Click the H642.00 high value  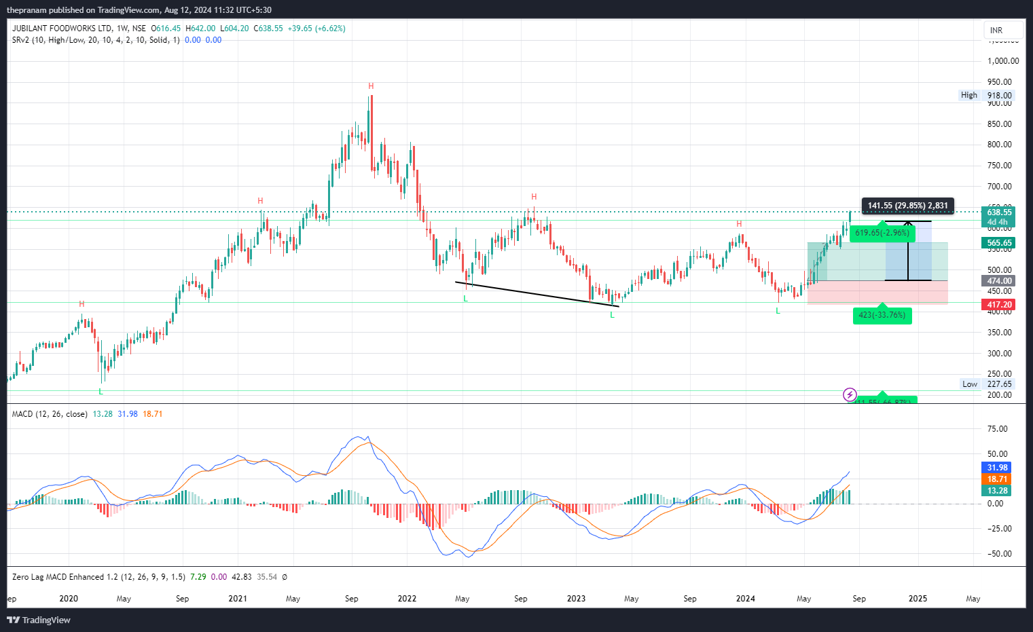tap(200, 29)
